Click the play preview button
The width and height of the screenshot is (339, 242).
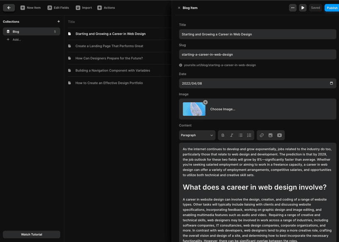coord(303,8)
